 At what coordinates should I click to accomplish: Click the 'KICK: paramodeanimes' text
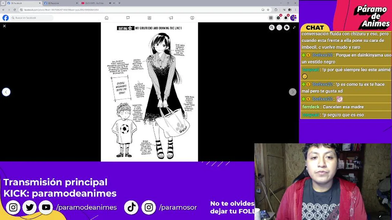pos(60,193)
